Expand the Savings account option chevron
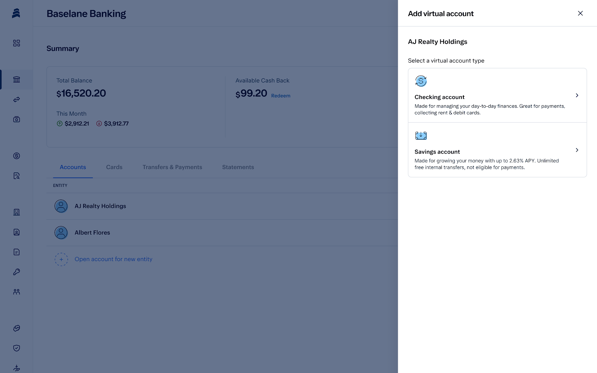The height and width of the screenshot is (373, 597). (577, 150)
